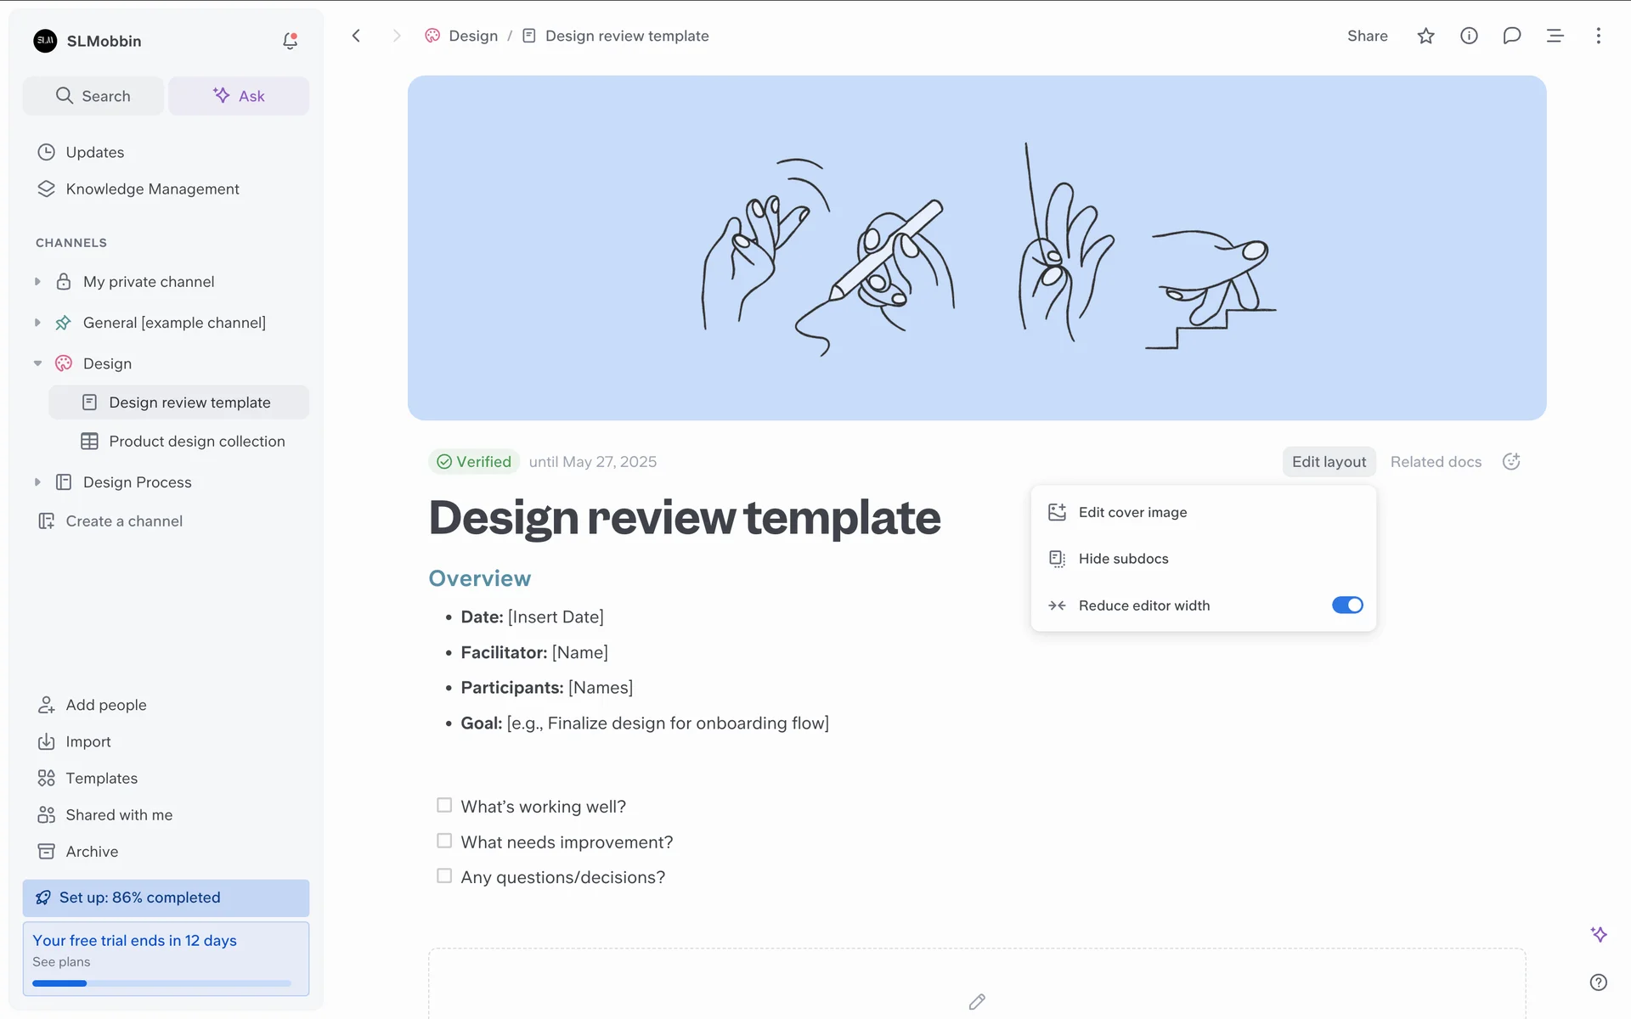Add an emoji reaction to the doc
Image resolution: width=1631 pixels, height=1019 pixels.
click(1511, 461)
